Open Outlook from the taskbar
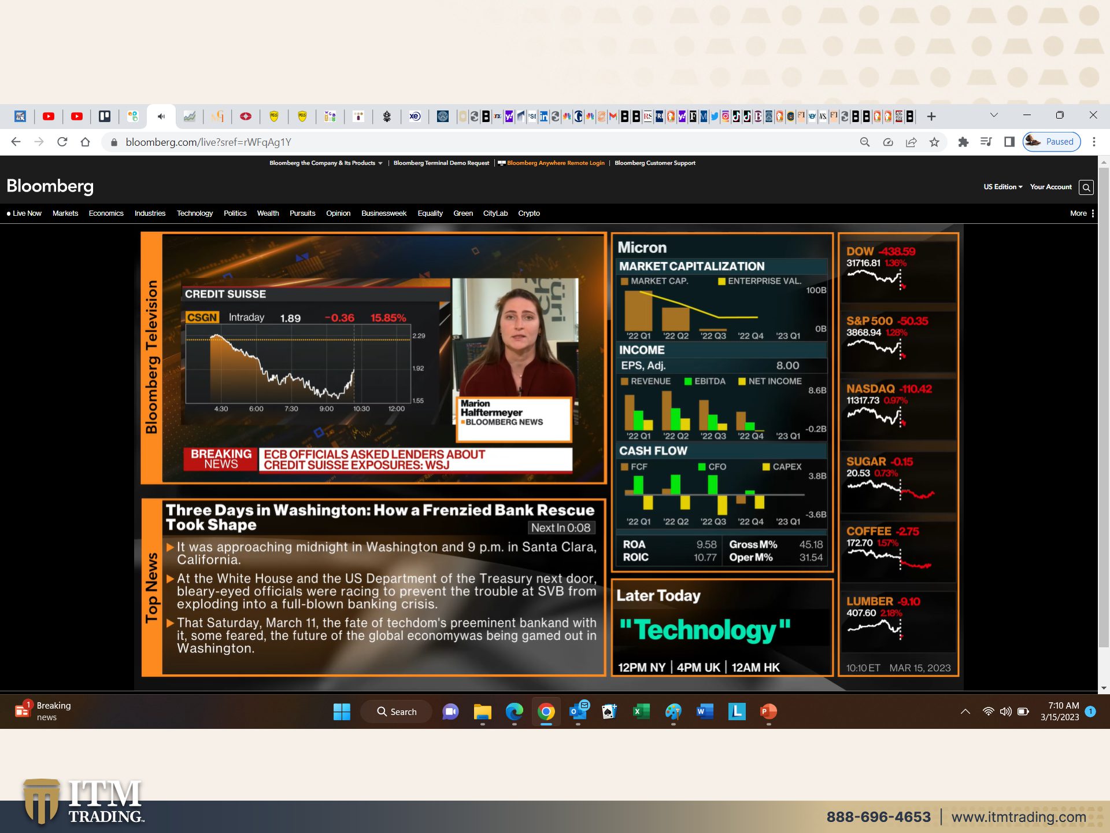The image size is (1110, 833). (x=578, y=712)
